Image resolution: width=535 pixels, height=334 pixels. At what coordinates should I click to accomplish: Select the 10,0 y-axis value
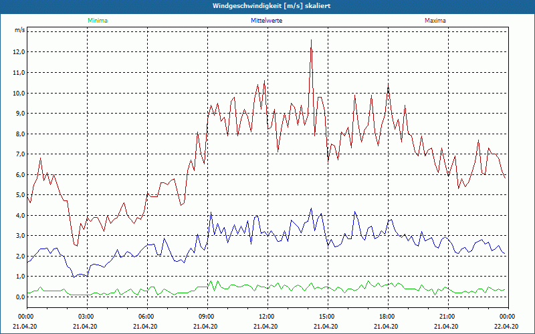pos(19,93)
